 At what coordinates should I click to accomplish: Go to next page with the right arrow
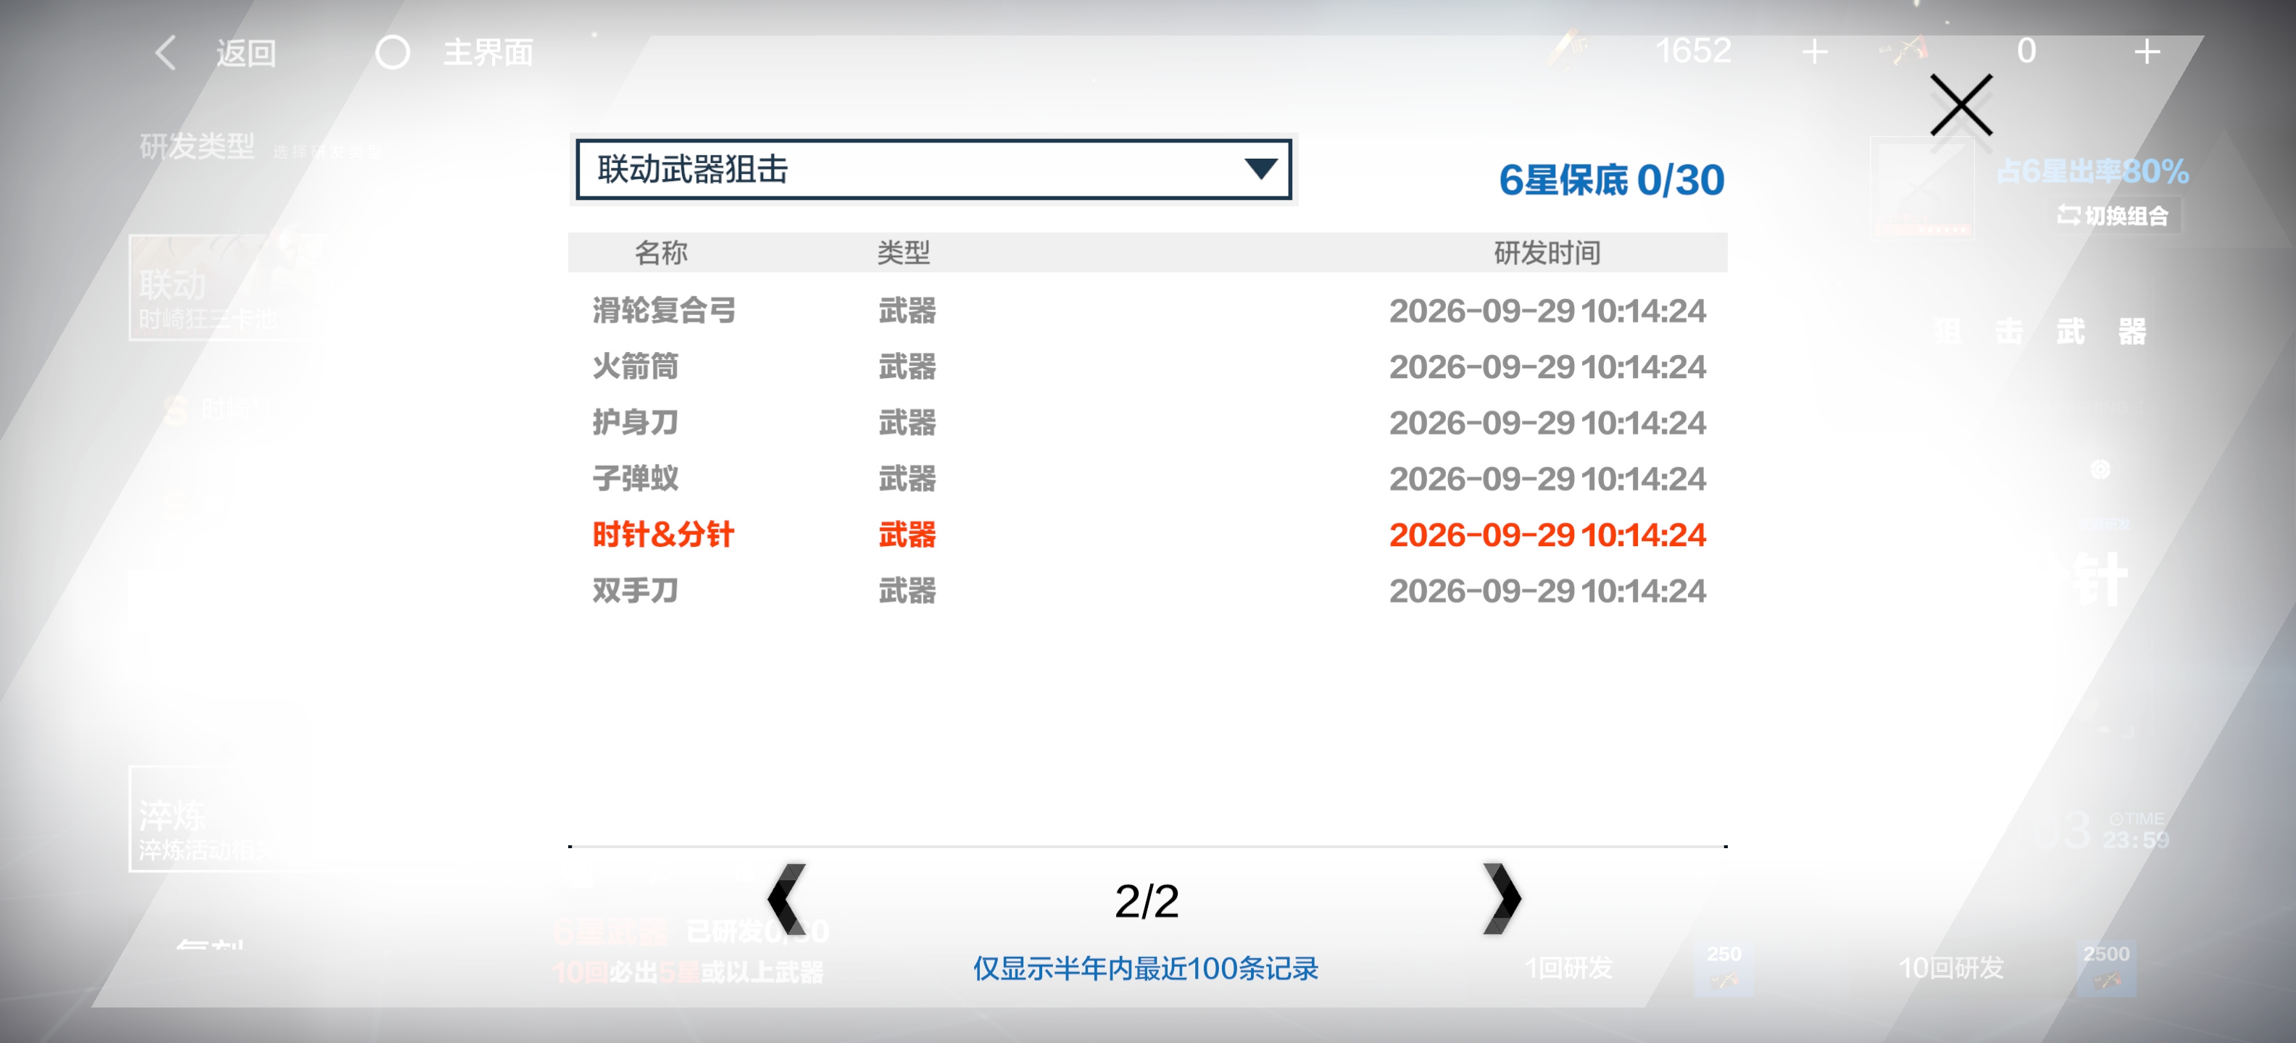pos(1502,899)
